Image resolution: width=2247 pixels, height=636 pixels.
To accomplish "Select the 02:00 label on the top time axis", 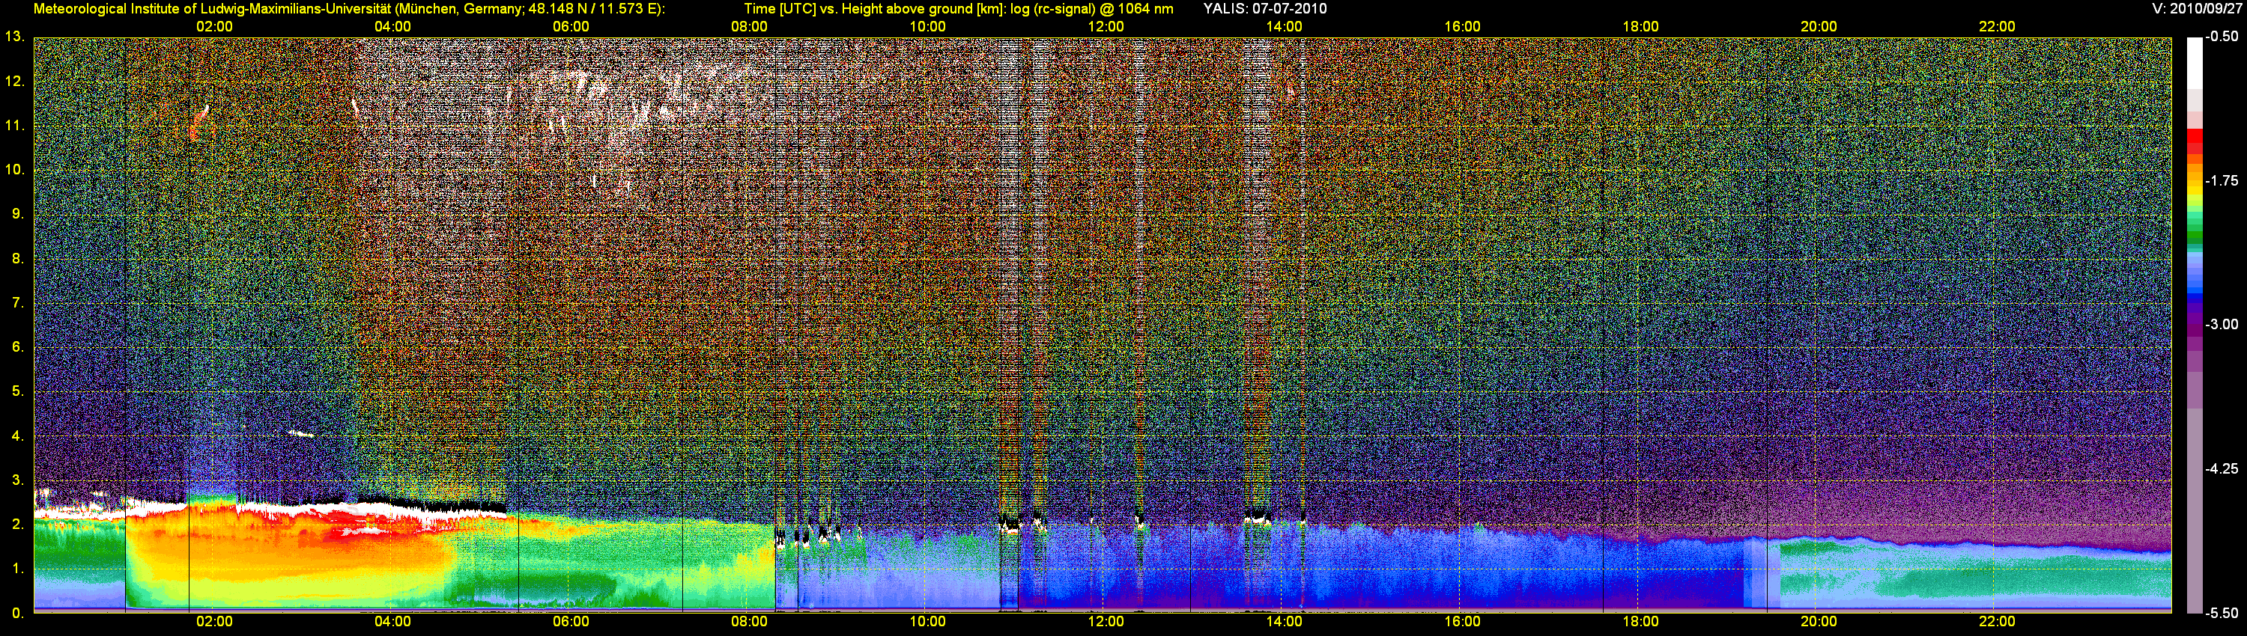I will (x=213, y=27).
